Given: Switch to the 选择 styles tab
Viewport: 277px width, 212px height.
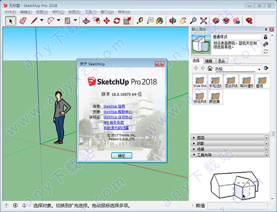Looking at the screenshot, I should click(197, 61).
